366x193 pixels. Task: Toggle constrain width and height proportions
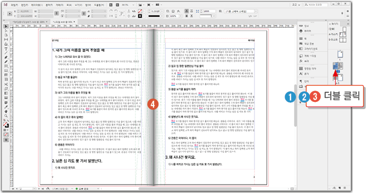[x=56, y=13]
